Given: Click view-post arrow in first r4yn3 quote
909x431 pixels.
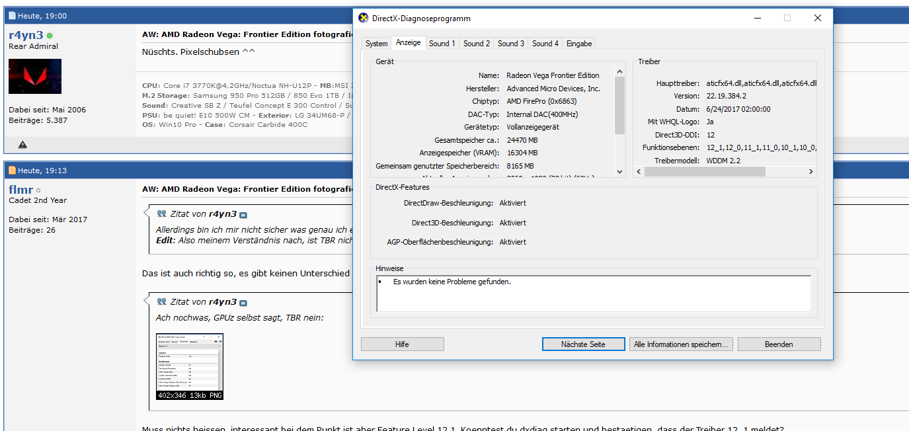Looking at the screenshot, I should tap(243, 215).
